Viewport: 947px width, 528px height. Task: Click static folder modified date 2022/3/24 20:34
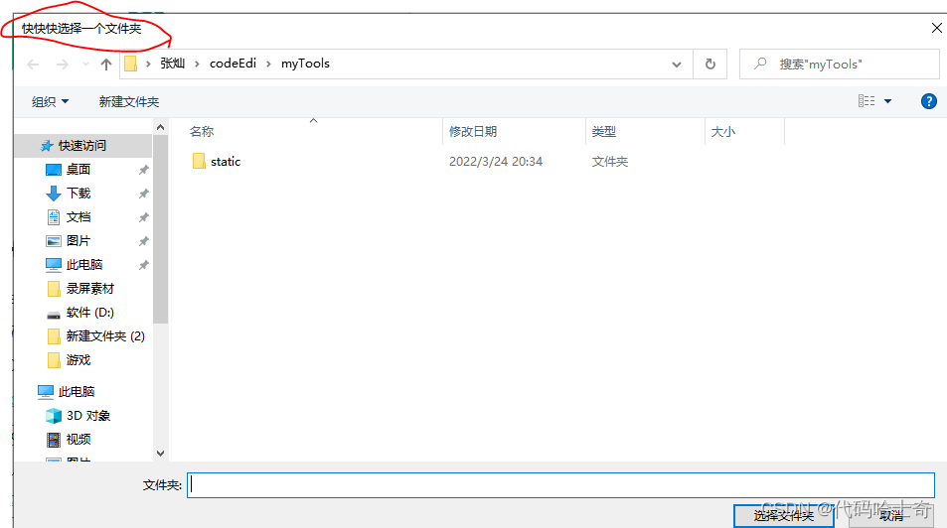496,162
